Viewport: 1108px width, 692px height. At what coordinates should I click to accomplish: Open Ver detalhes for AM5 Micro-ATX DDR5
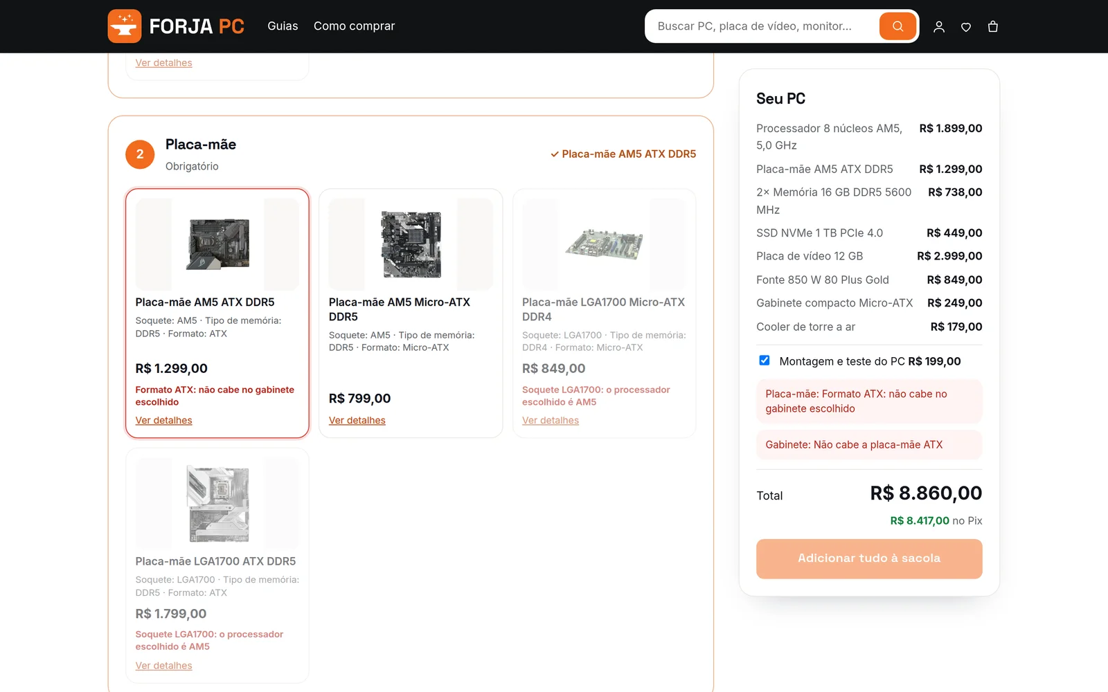click(x=357, y=420)
